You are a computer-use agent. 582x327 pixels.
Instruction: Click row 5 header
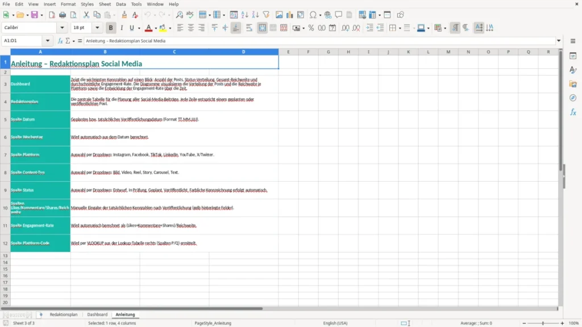[5, 119]
